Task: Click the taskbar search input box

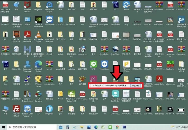Action: pyautogui.click(x=31, y=127)
